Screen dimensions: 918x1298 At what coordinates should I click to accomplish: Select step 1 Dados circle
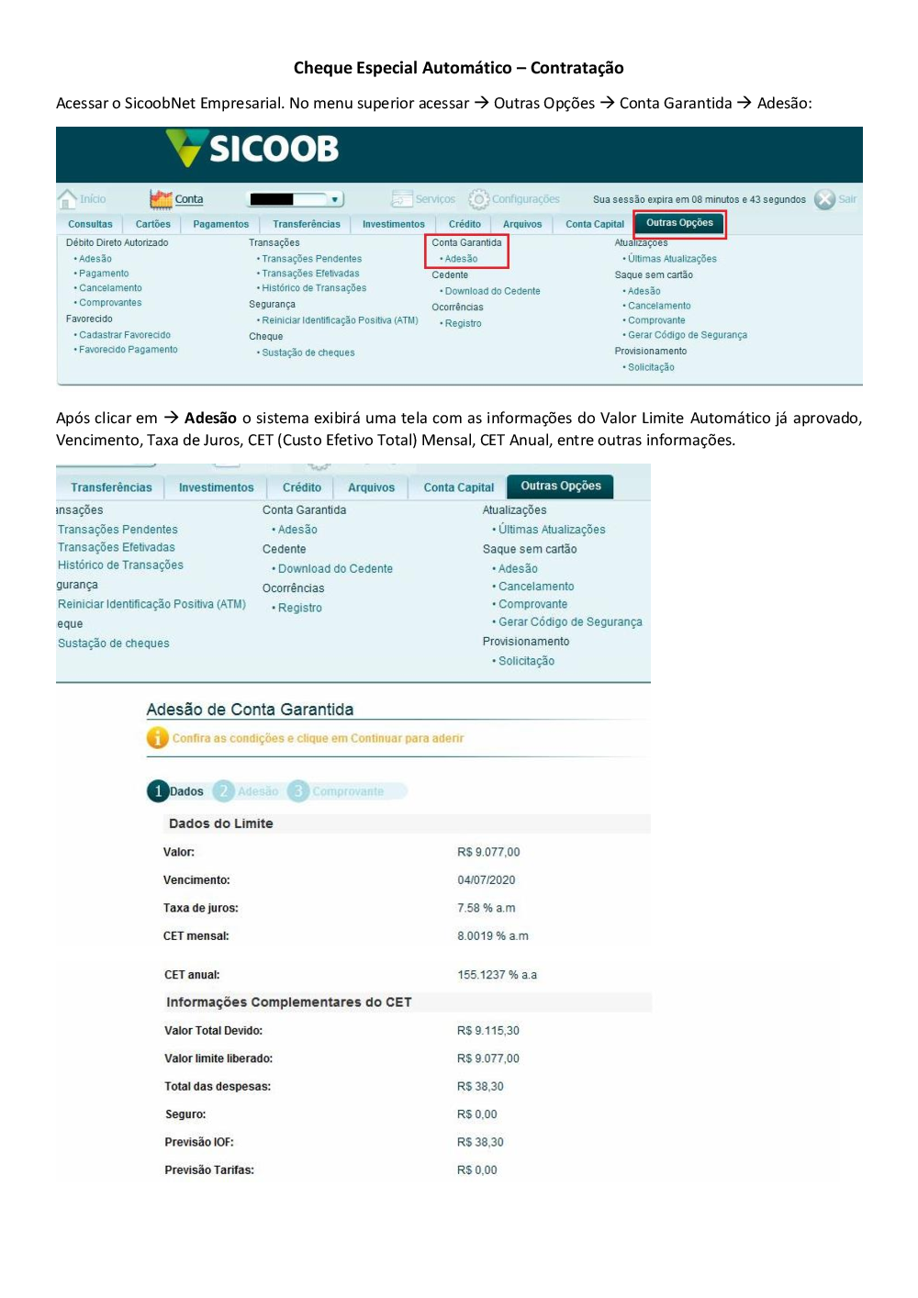pos(158,791)
